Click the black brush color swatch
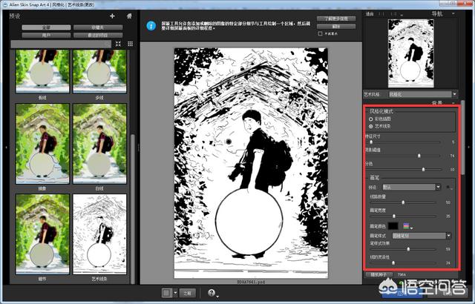 pyautogui.click(x=392, y=225)
